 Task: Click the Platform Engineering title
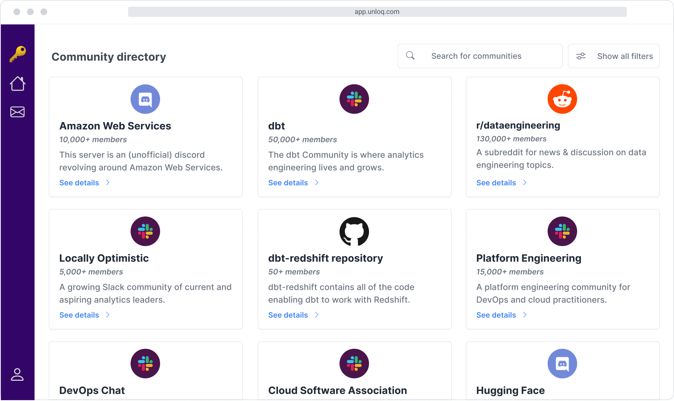529,258
